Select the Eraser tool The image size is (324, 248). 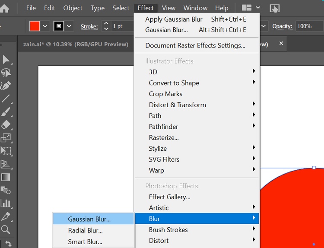click(6, 125)
